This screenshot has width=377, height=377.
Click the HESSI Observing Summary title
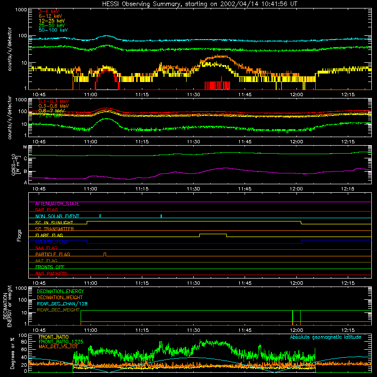coord(200,4)
